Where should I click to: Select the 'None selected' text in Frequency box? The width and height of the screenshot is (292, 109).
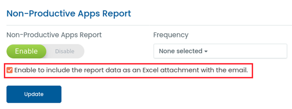tap(181, 51)
